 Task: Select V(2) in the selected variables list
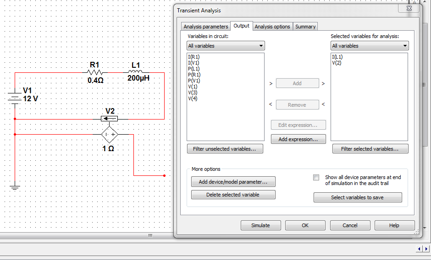(337, 63)
